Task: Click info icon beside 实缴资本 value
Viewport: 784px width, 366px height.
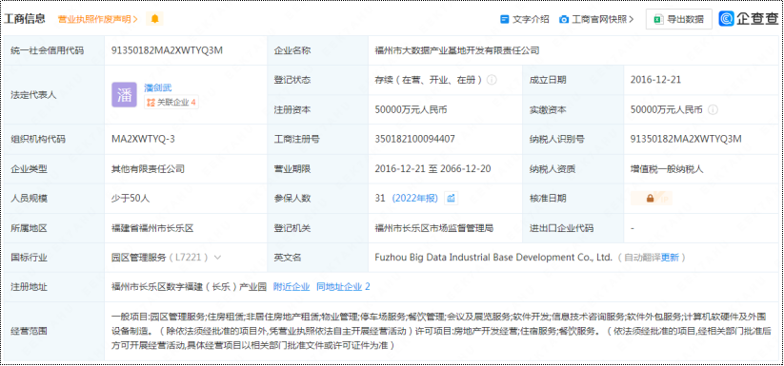Action: point(713,109)
